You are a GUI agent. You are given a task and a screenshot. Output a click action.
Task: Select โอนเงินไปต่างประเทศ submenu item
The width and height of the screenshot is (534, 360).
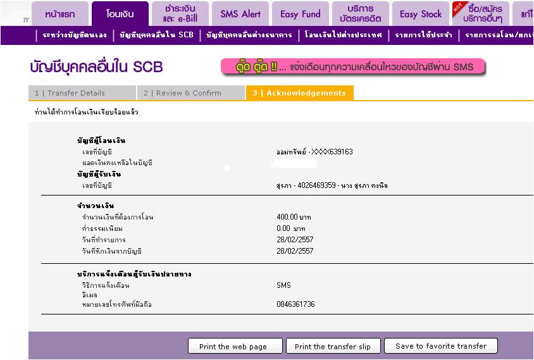coord(343,35)
